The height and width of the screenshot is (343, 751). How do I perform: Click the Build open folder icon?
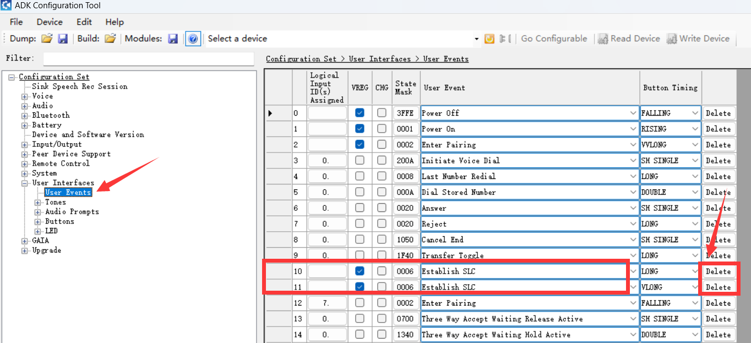110,39
